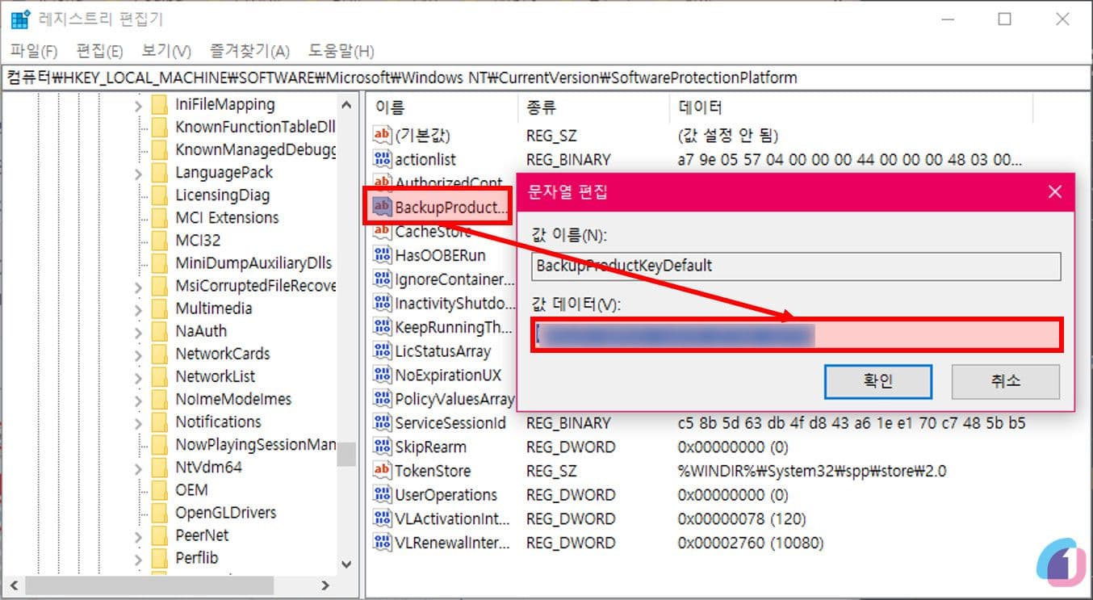
Task: Open the 편집(E) menu
Action: [99, 51]
